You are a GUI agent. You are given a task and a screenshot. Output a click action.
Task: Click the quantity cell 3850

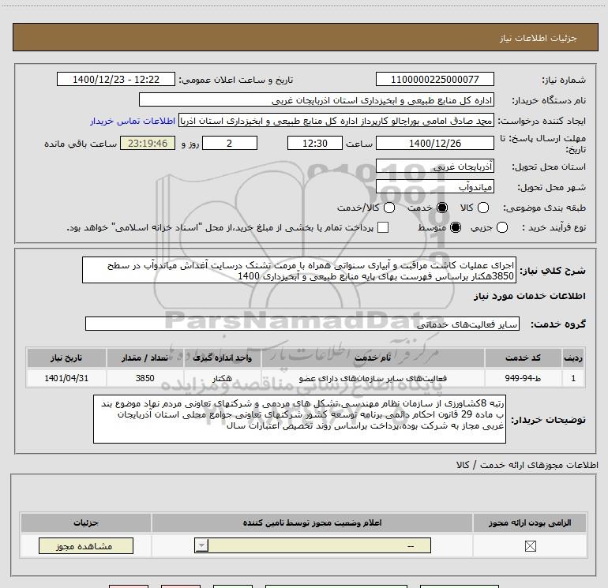[x=144, y=378]
